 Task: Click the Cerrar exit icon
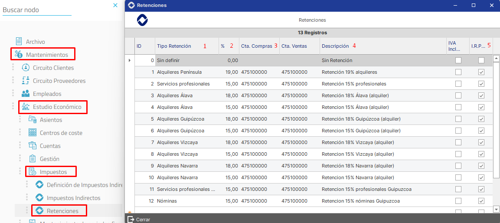pos(131,220)
